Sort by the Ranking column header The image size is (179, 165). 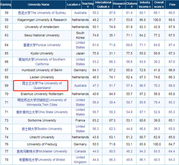tap(6, 4)
